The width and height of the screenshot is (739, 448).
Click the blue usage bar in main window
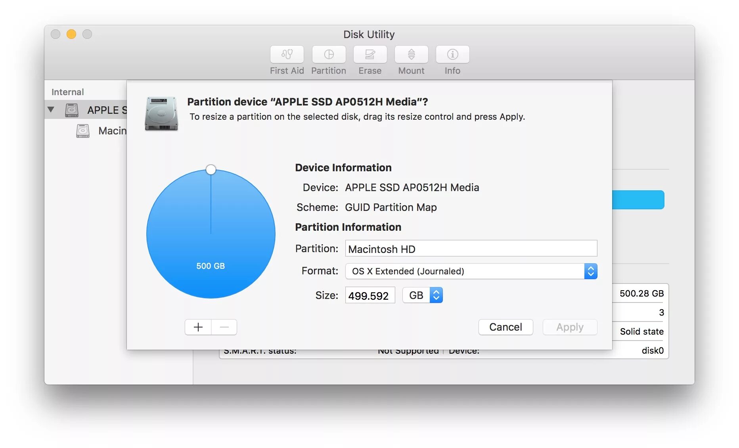pyautogui.click(x=638, y=200)
